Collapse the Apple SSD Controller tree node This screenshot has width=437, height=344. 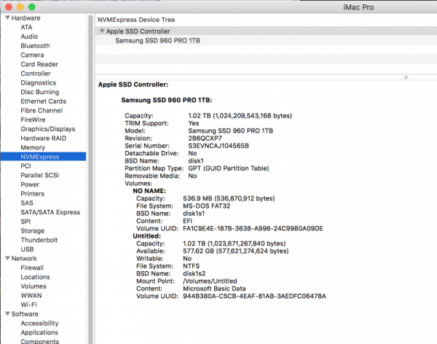coord(102,31)
